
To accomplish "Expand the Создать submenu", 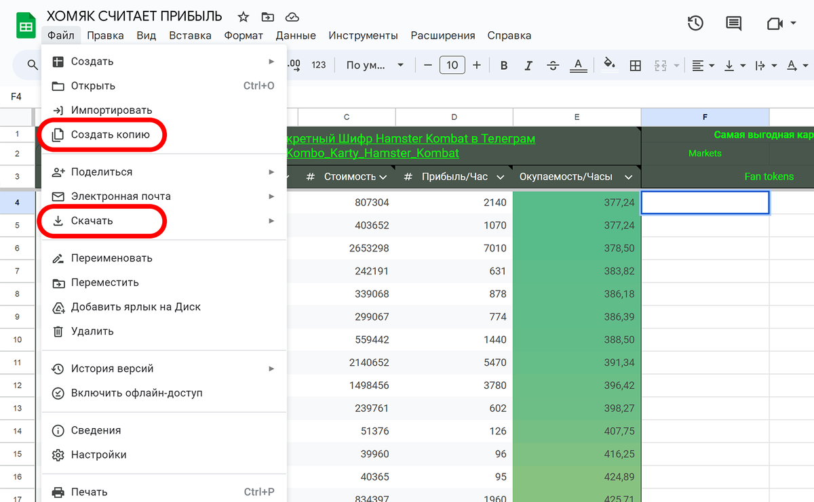I will tap(164, 62).
